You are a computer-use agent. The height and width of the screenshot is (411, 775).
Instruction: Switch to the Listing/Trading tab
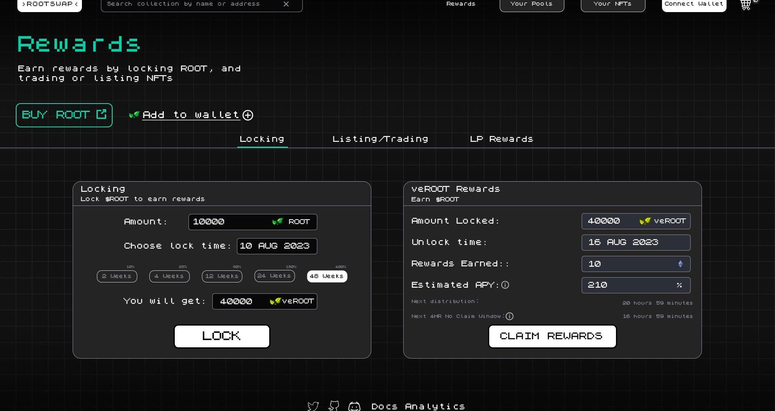tap(380, 139)
